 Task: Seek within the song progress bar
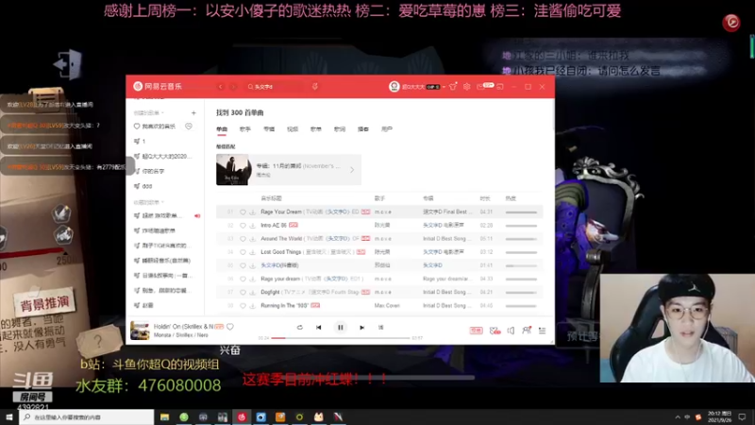tap(341, 338)
